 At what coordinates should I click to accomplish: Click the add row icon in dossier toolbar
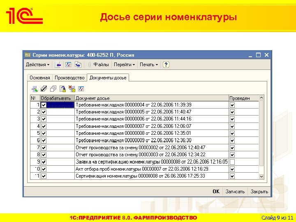[x=35, y=89]
